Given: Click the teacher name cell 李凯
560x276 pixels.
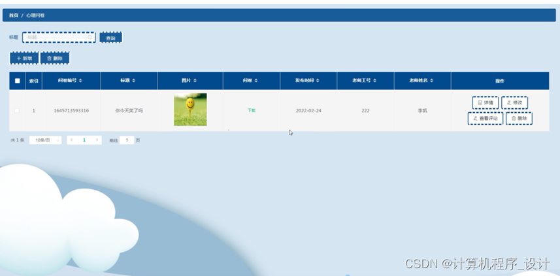Looking at the screenshot, I should [x=423, y=110].
